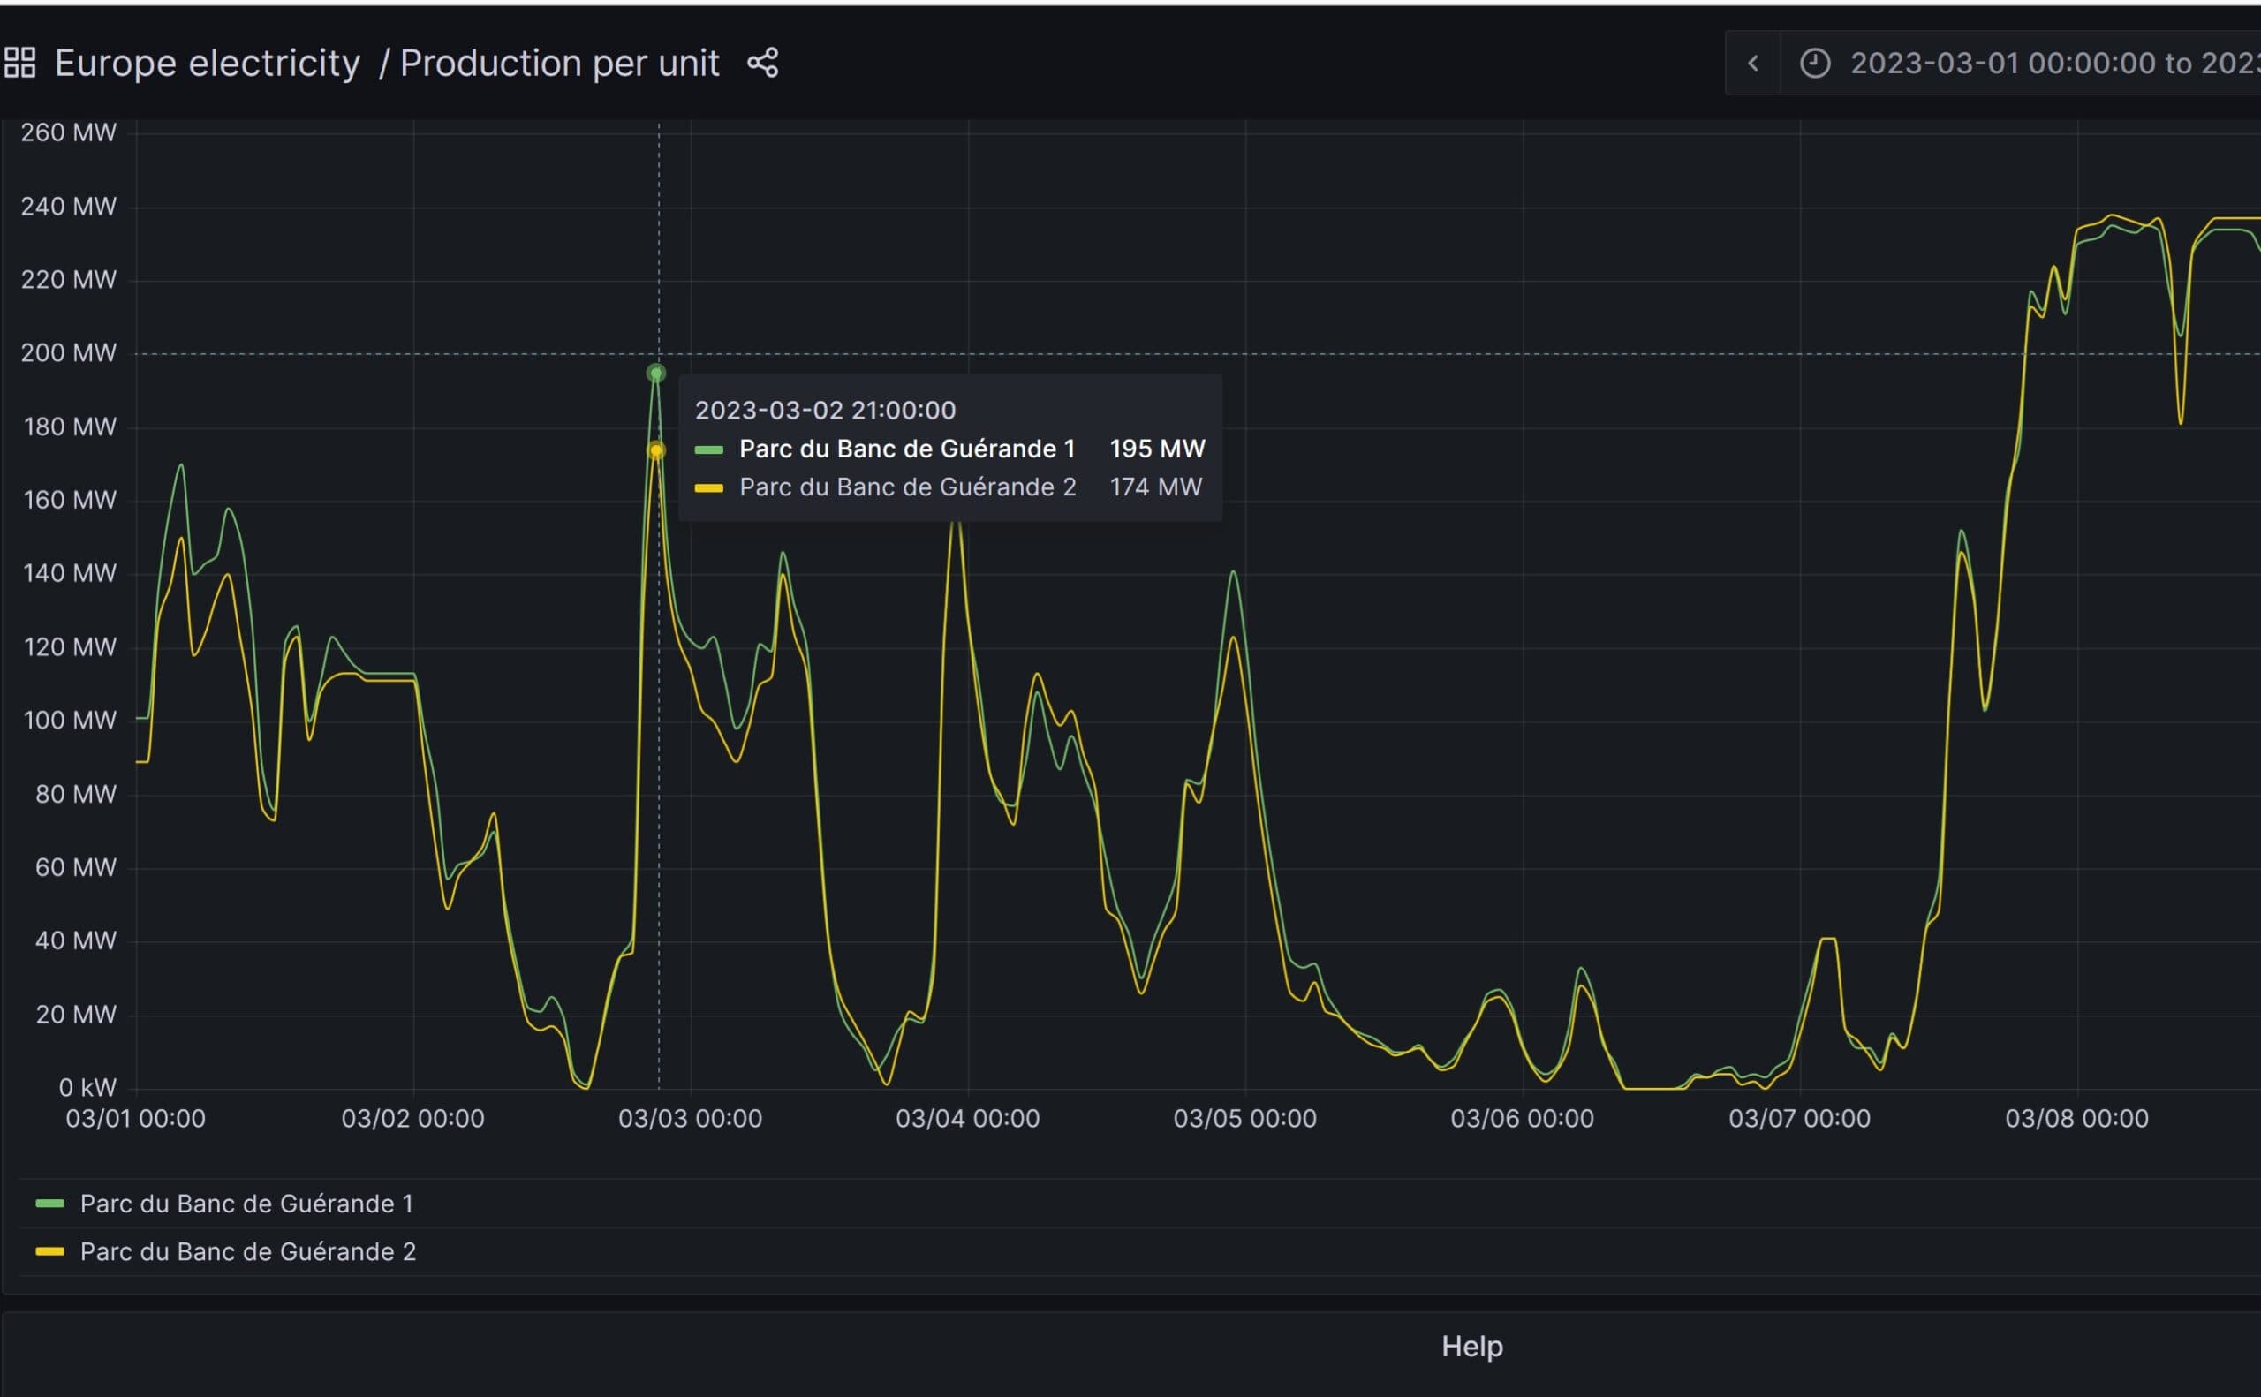
Task: Click yellow series marker in tooltip
Action: tap(708, 487)
